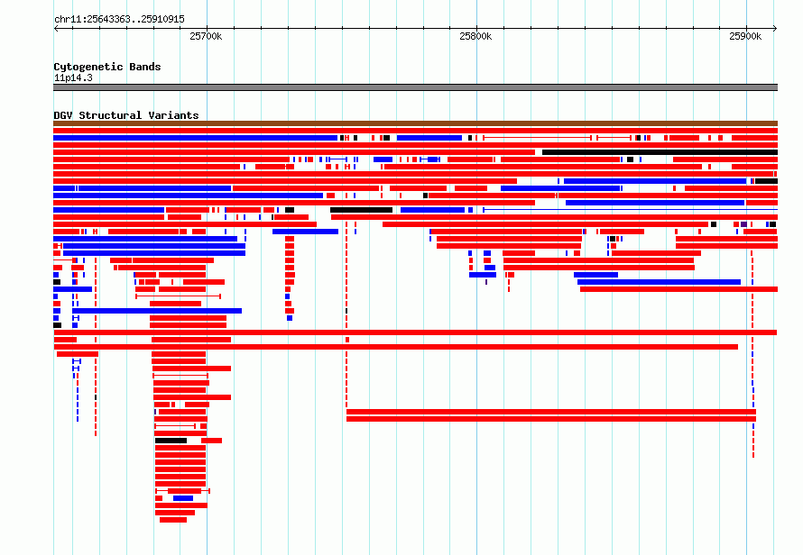This screenshot has width=803, height=555.
Task: Select the near-full-width red bar ending before 25900k
Action: point(396,347)
